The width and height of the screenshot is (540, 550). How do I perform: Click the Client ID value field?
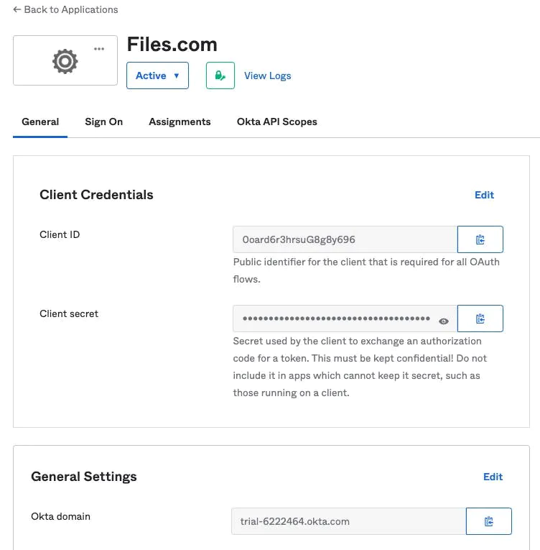click(x=345, y=239)
